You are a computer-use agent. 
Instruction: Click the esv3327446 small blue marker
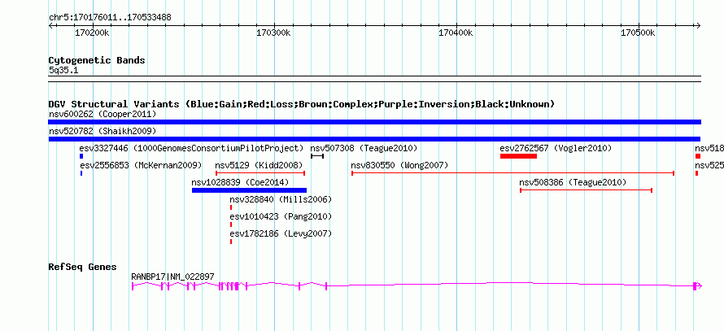81,156
